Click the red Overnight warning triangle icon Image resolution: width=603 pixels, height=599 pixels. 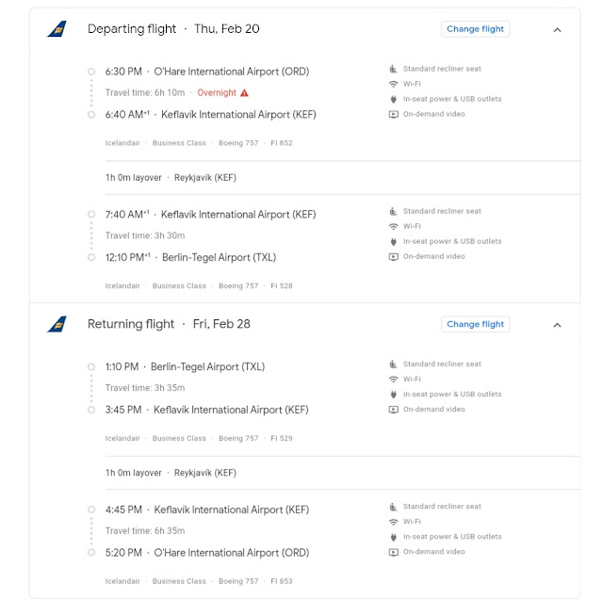244,93
